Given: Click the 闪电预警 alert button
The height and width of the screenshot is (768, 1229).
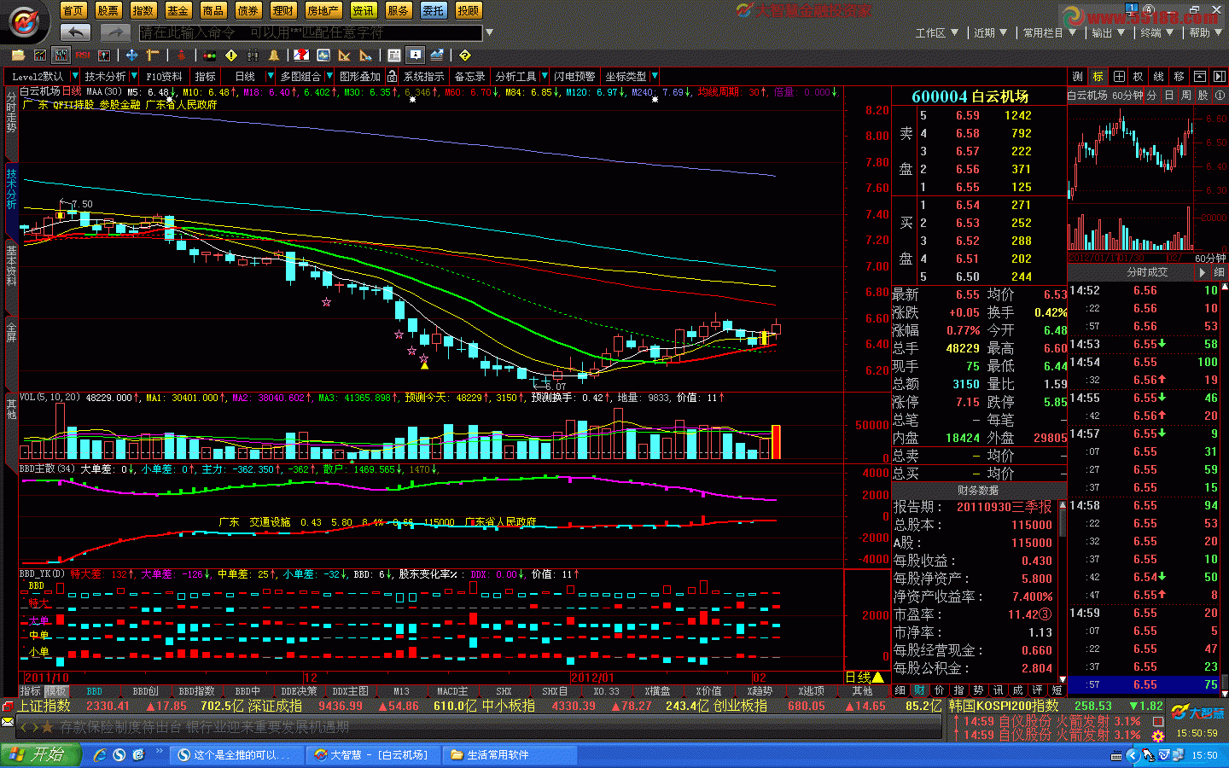Looking at the screenshot, I should (x=574, y=77).
